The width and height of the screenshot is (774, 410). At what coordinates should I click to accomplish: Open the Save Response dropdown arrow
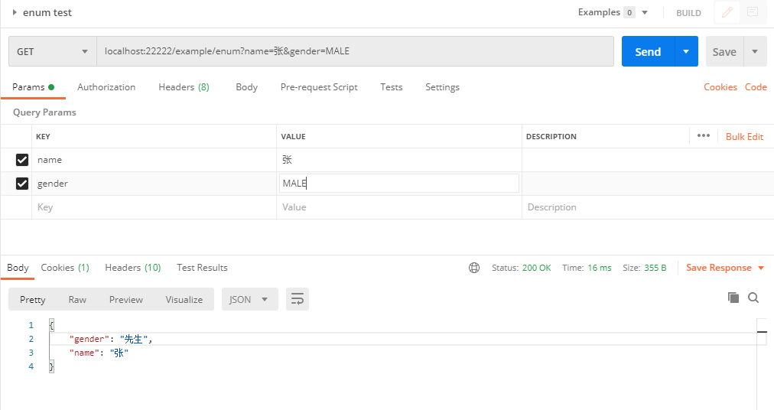coord(761,268)
